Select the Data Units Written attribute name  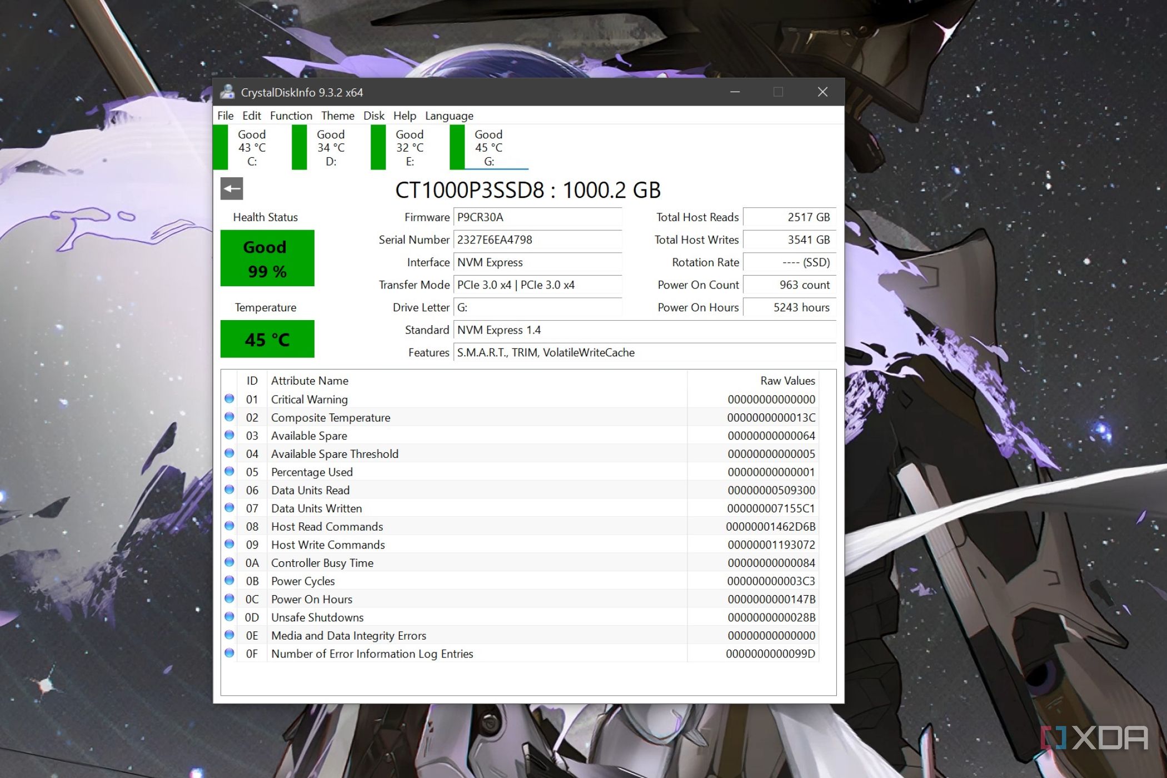pyautogui.click(x=316, y=508)
